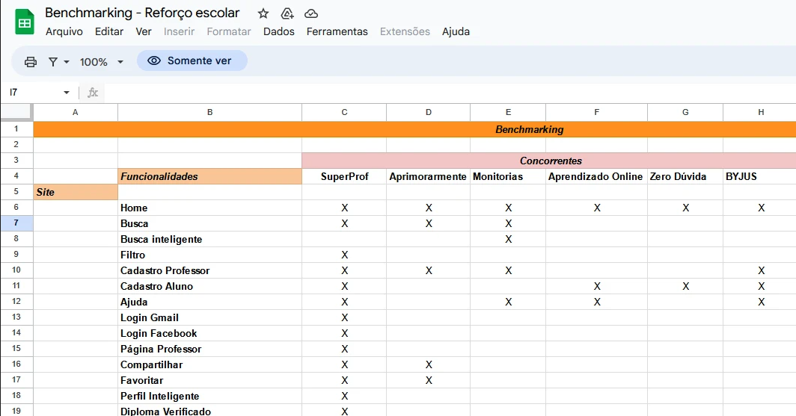Select column H header
The height and width of the screenshot is (416, 796).
tap(760, 112)
